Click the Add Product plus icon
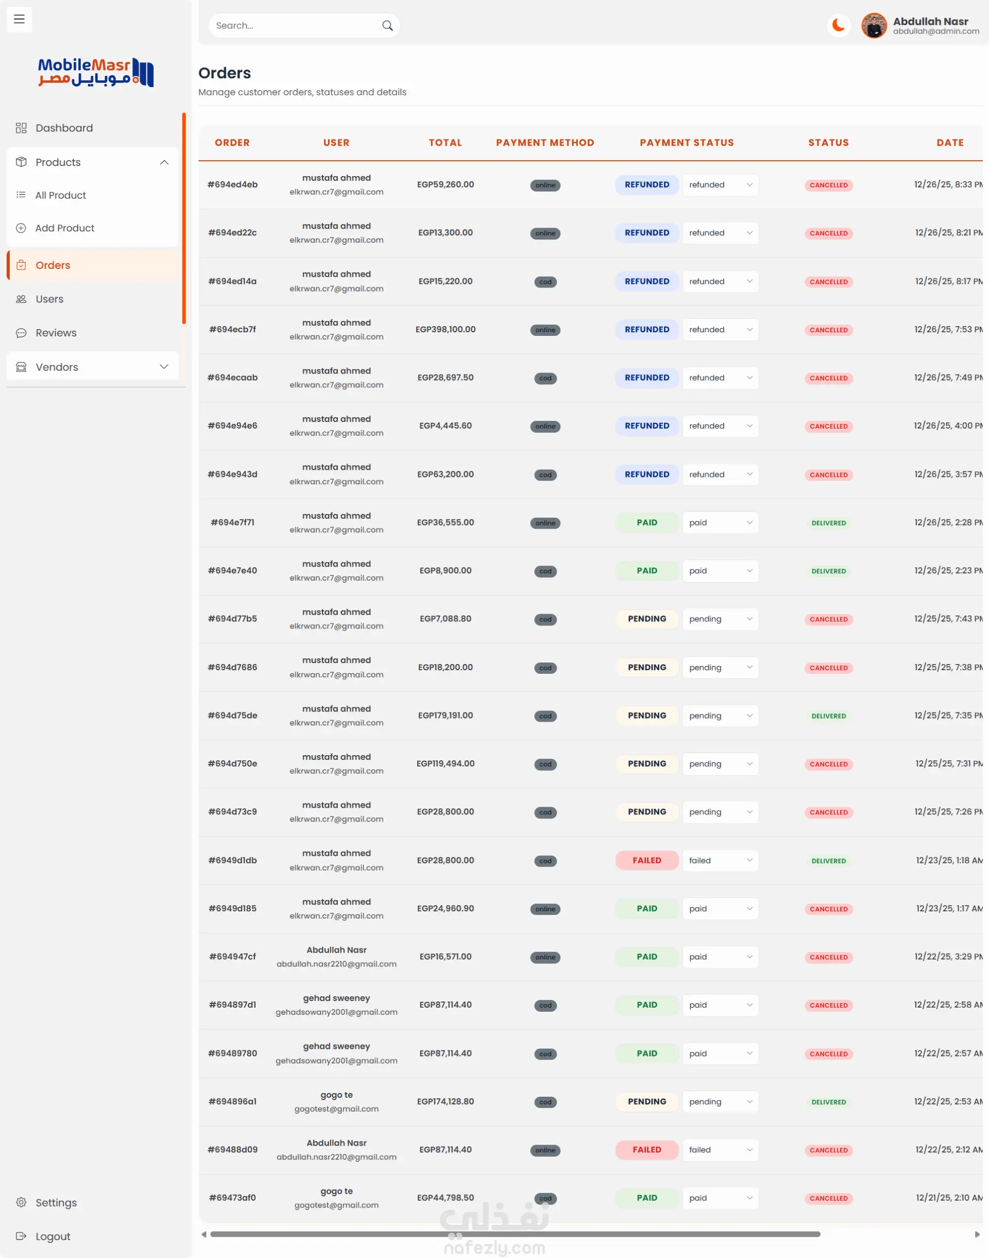 [22, 228]
